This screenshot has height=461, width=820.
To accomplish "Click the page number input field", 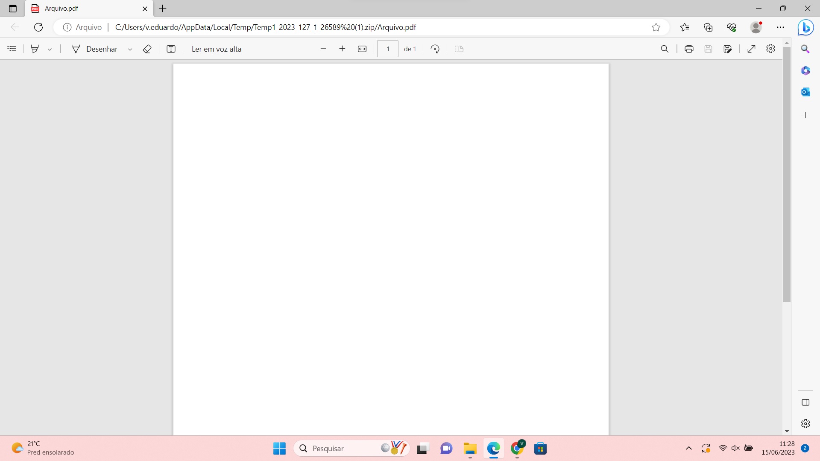I will 388,49.
